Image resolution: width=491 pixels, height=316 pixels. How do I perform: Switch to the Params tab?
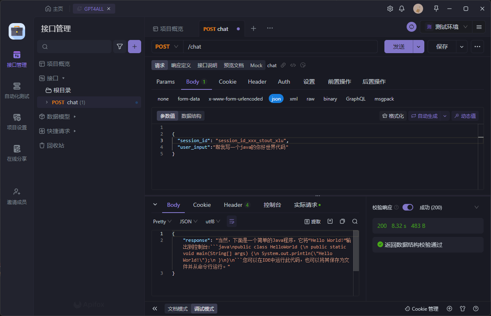tap(165, 82)
